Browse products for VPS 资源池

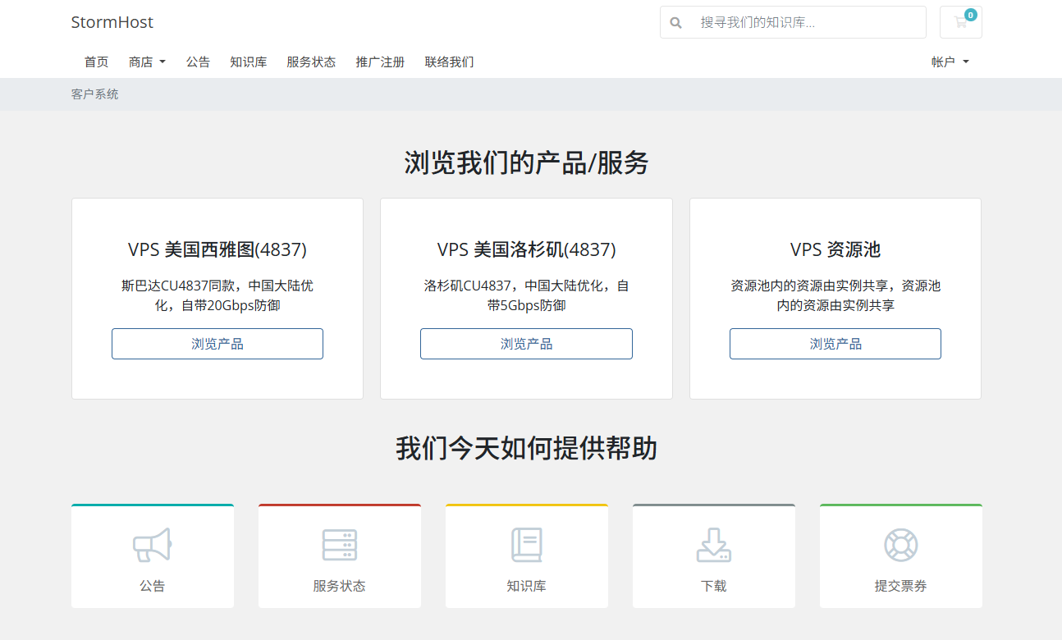[x=835, y=344]
